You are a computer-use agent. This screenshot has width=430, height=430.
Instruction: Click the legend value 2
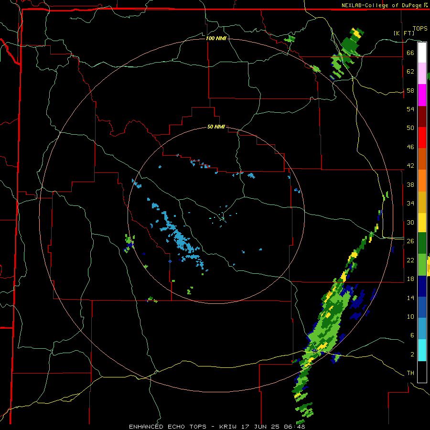point(412,354)
